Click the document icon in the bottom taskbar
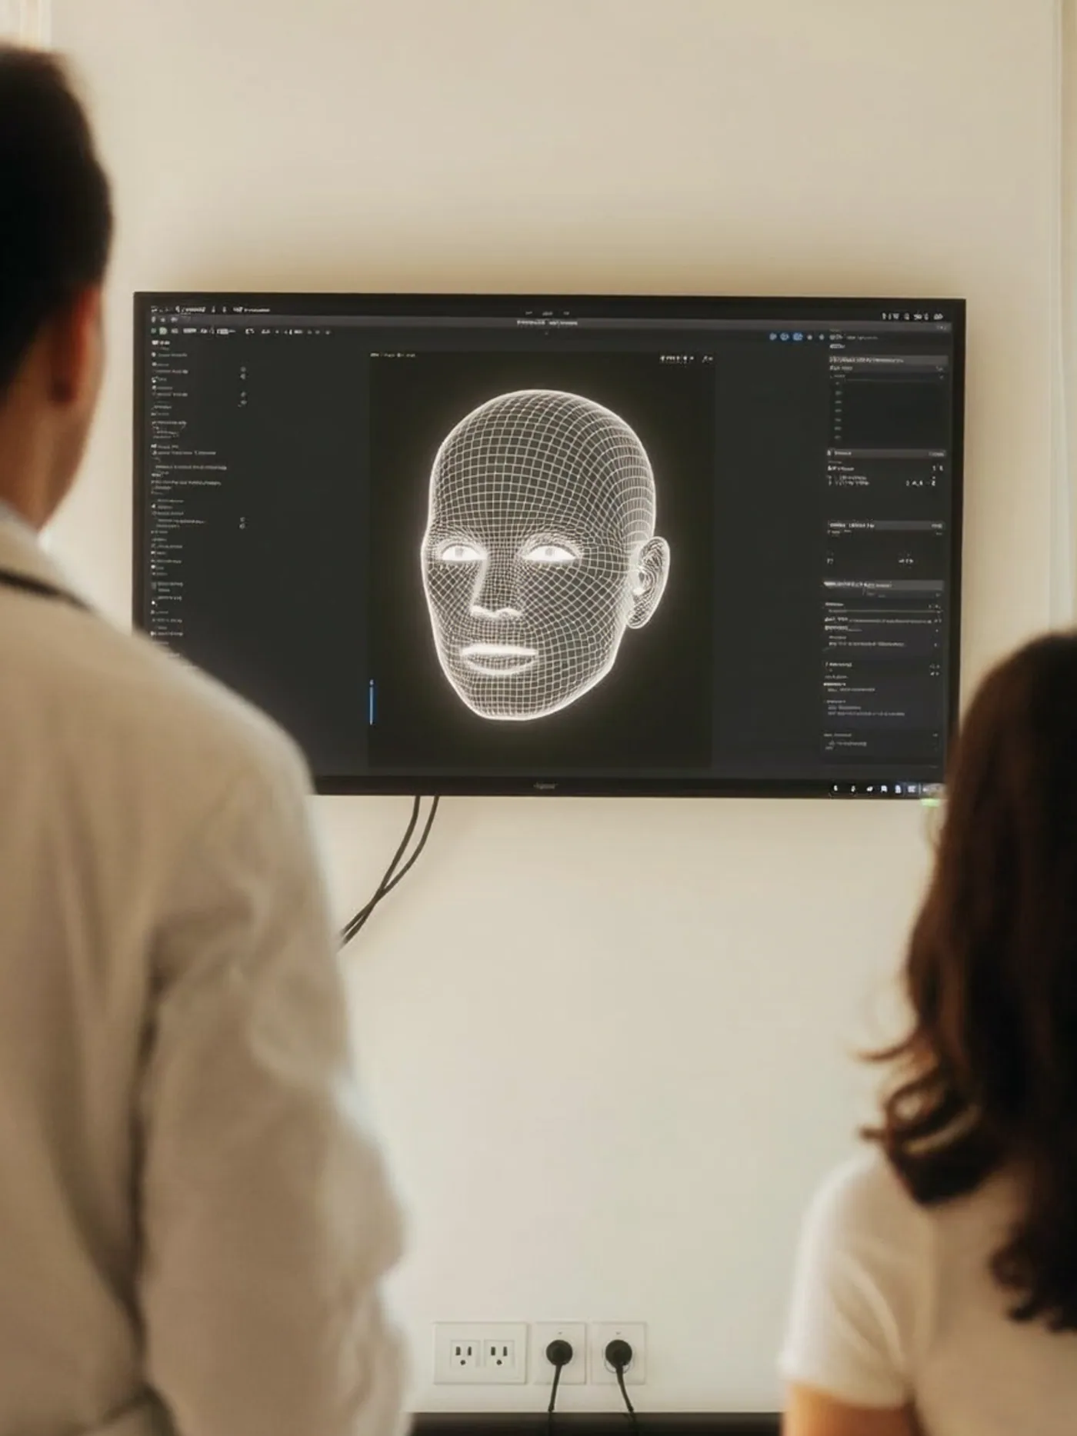 885,788
